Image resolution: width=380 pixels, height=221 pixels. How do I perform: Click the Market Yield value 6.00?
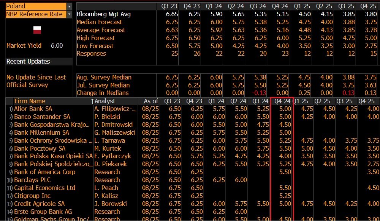pyautogui.click(x=57, y=45)
